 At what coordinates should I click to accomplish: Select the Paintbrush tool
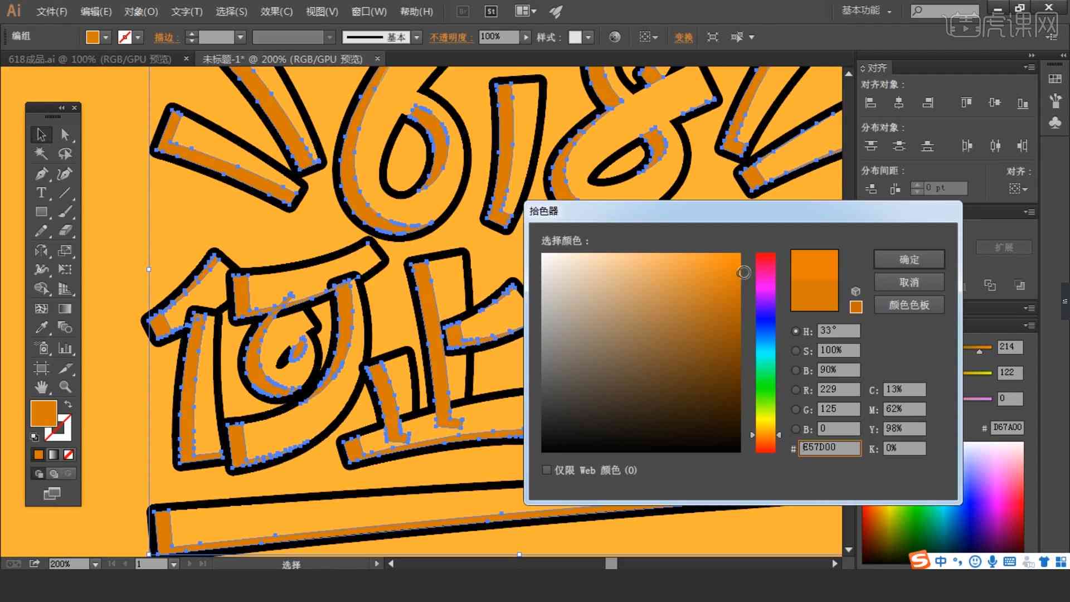coord(65,212)
